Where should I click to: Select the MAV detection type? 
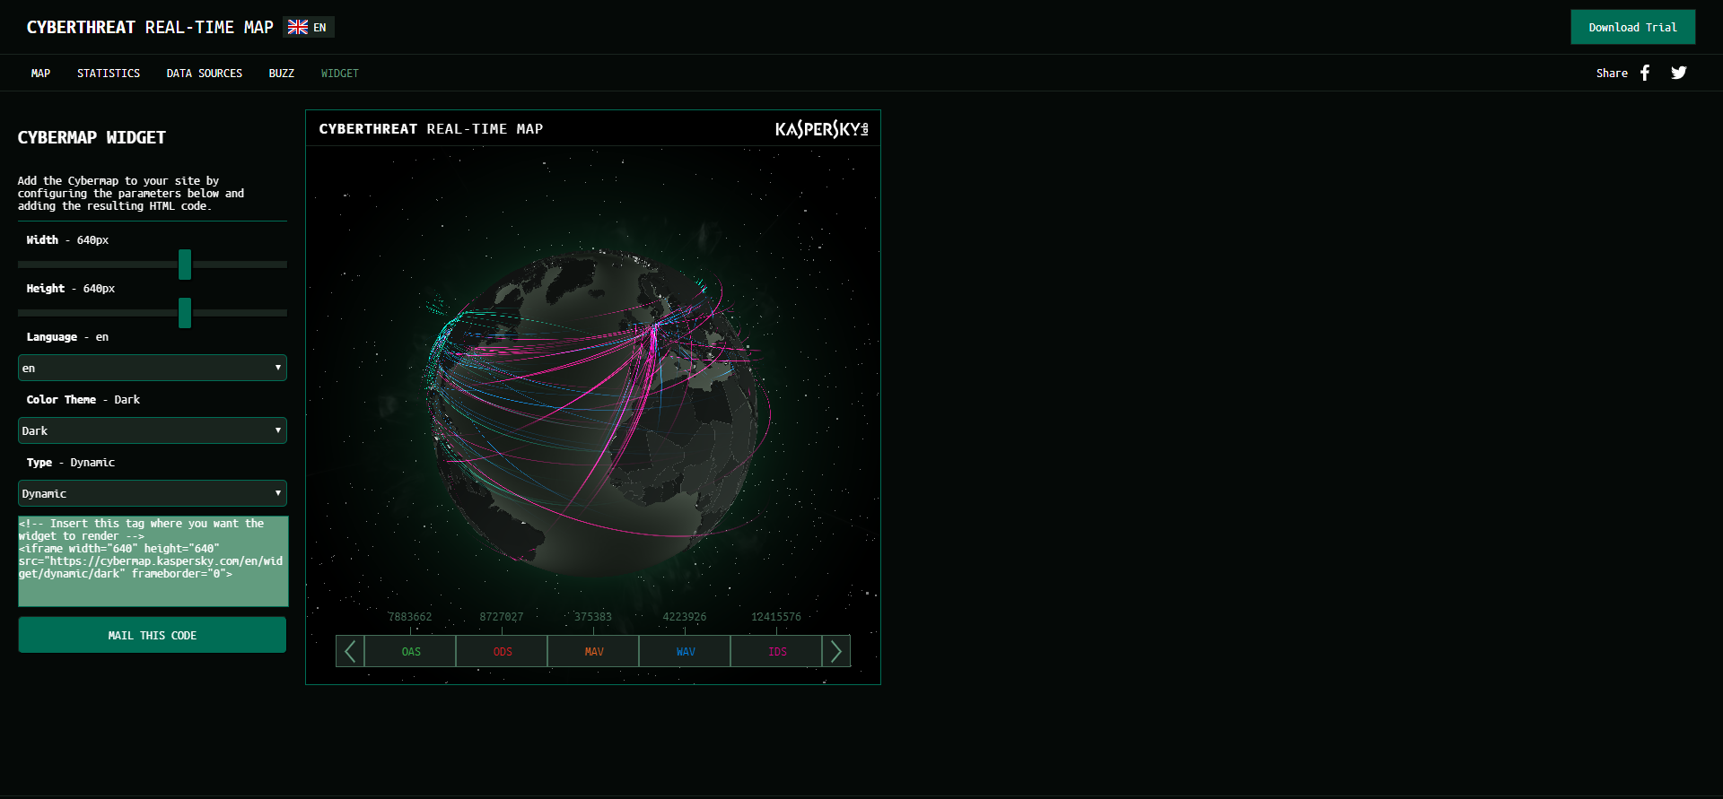(x=594, y=651)
